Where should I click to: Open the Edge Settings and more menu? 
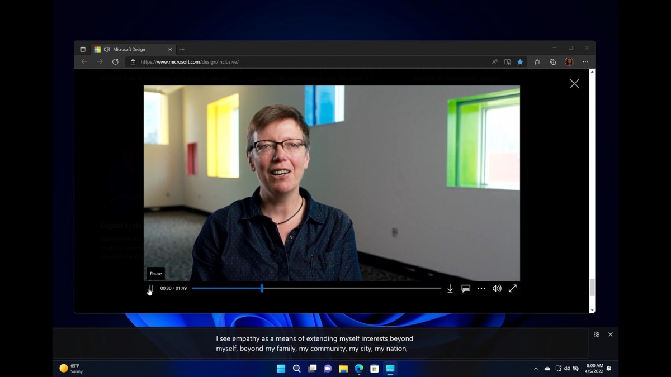(x=585, y=62)
